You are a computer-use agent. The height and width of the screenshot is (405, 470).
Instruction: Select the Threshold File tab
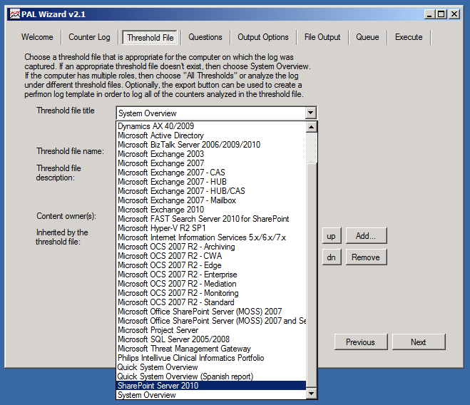[x=150, y=38]
